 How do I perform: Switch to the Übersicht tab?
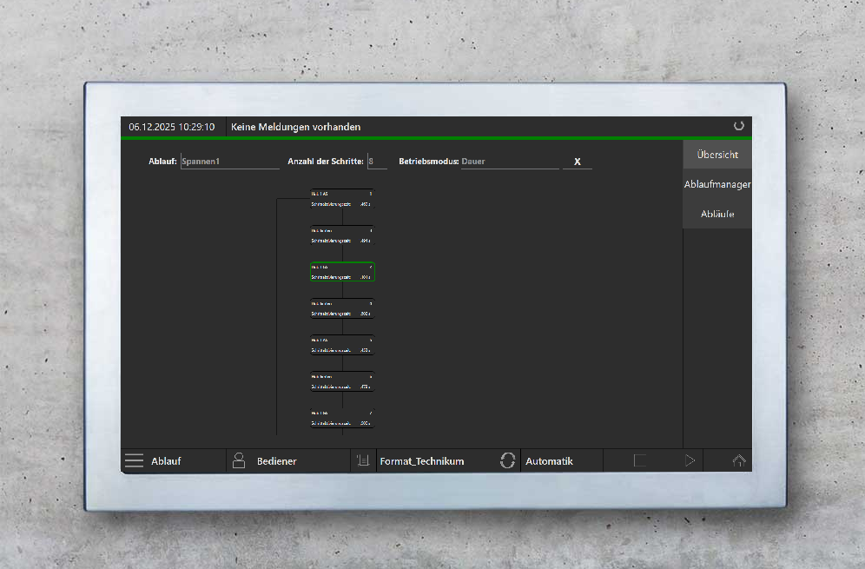pyautogui.click(x=717, y=155)
